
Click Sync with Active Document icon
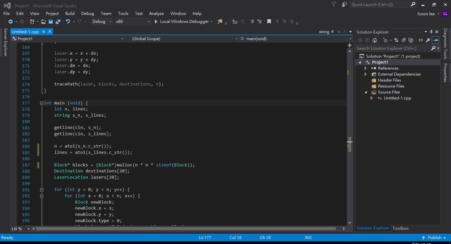396,40
